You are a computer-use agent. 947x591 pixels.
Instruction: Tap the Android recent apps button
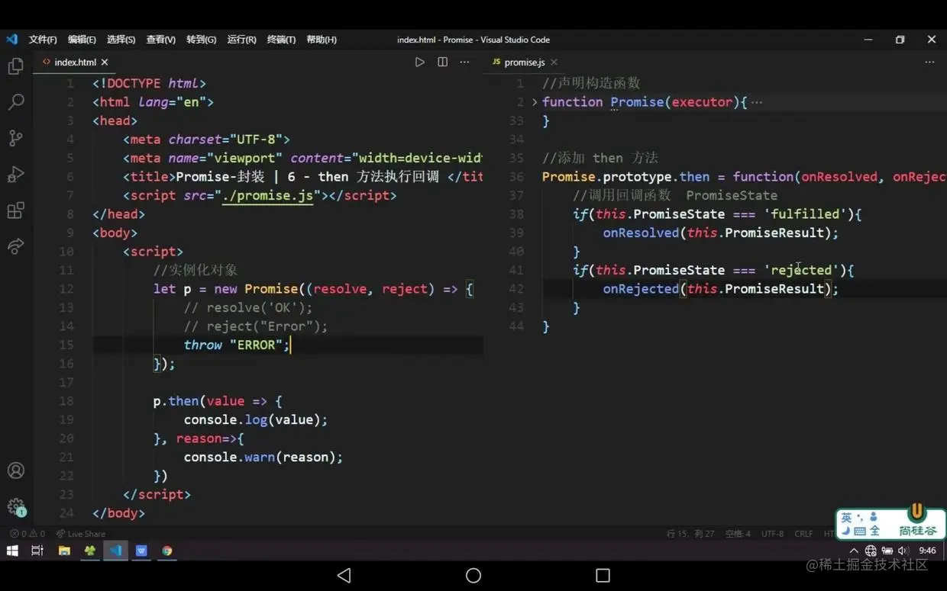603,575
